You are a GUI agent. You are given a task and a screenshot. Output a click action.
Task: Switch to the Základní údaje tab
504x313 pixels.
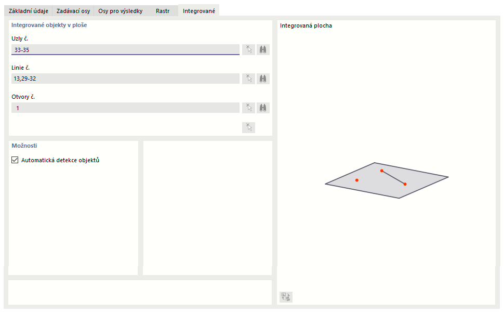[29, 10]
